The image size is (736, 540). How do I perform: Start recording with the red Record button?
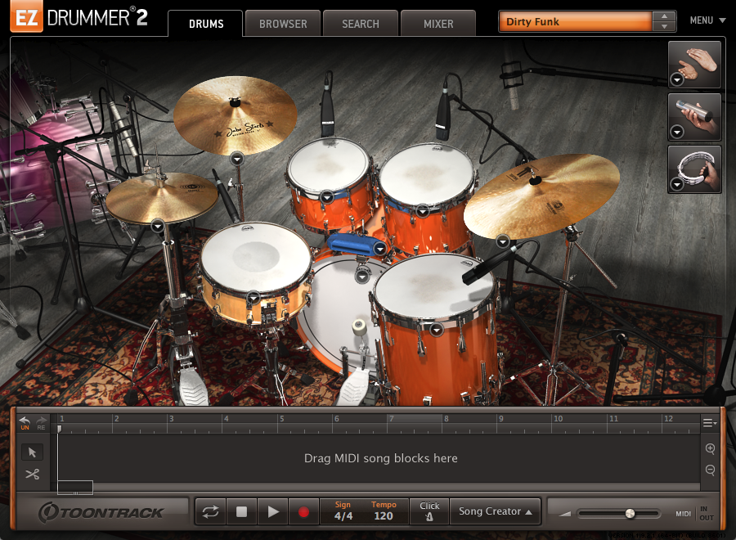303,512
